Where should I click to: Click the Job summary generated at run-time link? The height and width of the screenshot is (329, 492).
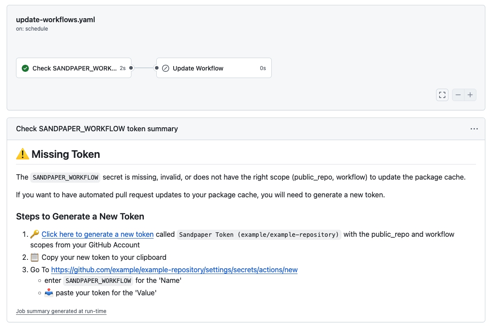coord(61,311)
